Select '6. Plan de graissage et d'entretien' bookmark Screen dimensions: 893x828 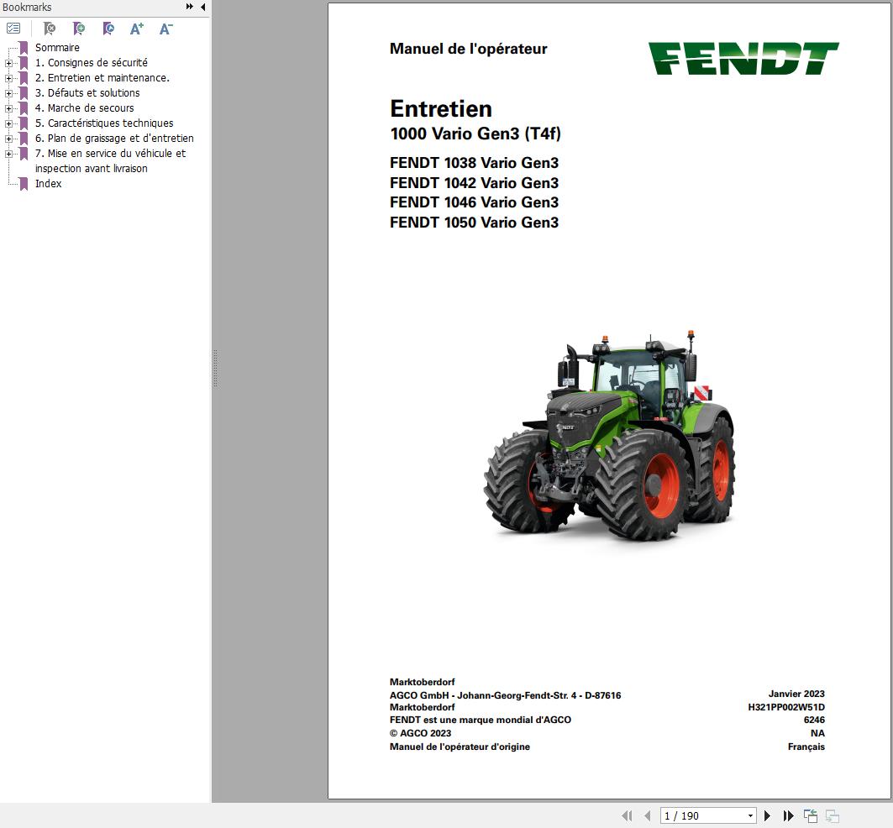tap(114, 138)
